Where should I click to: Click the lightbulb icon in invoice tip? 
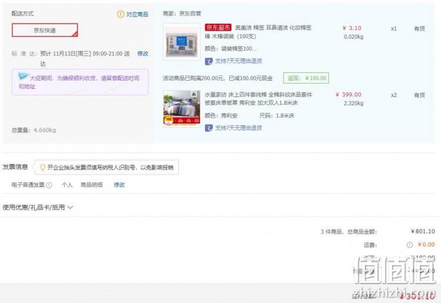[x=43, y=168]
